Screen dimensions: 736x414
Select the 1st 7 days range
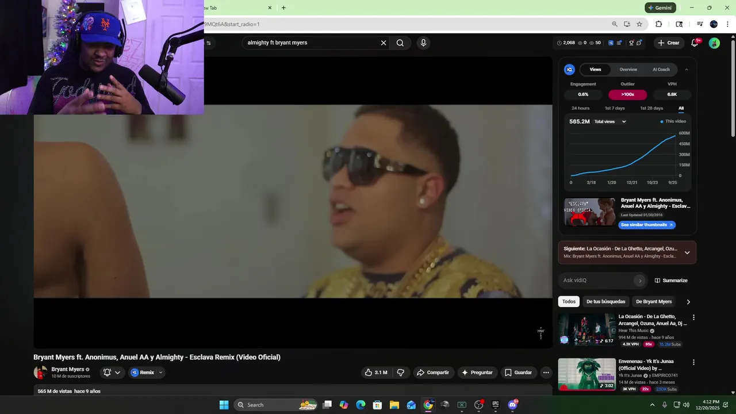click(615, 108)
